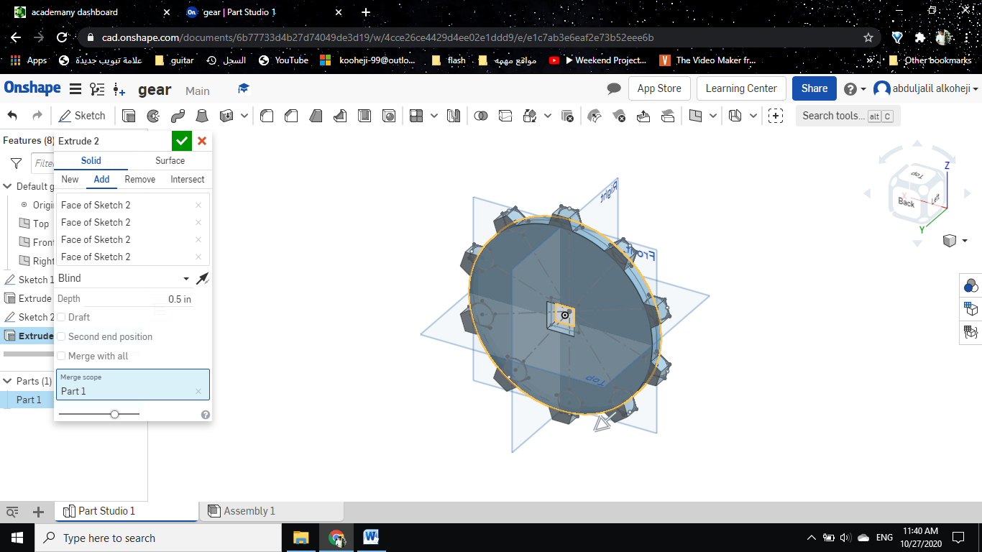
Task: Click the blue Share button
Action: click(x=814, y=88)
